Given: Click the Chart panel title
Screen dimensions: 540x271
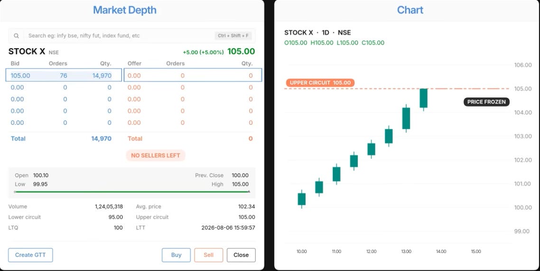Looking at the screenshot, I should point(410,10).
